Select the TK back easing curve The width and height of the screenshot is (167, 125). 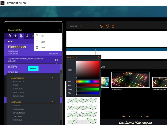tap(89, 115)
